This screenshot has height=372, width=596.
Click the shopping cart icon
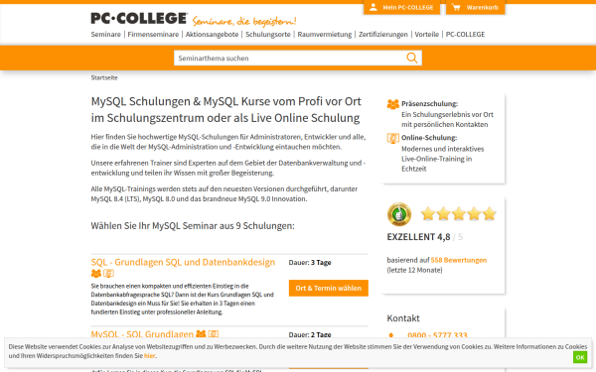click(x=456, y=7)
